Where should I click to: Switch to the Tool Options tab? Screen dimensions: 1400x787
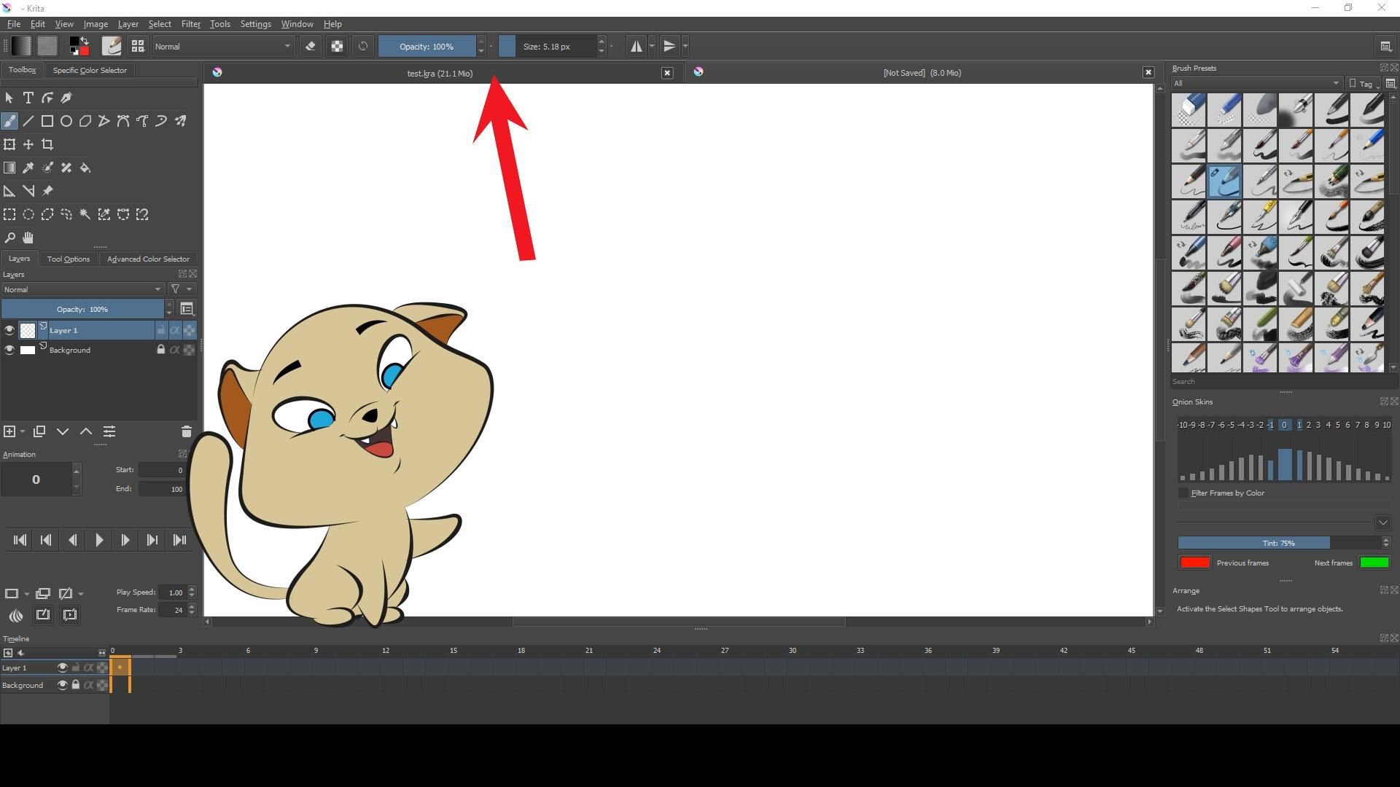tap(68, 259)
